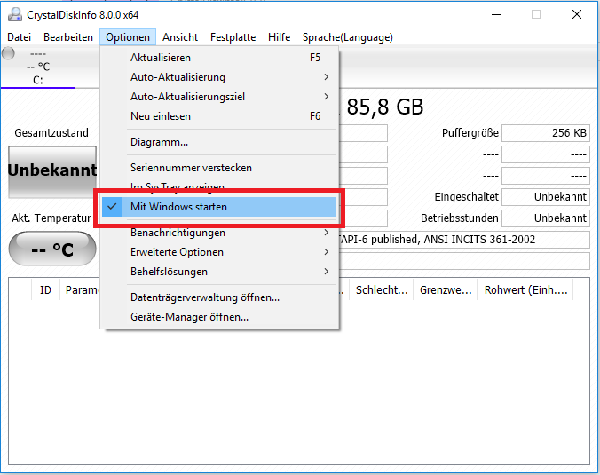Open Datenträgerverwaltung öffnen... entry
Image resolution: width=600 pixels, height=475 pixels.
205,297
